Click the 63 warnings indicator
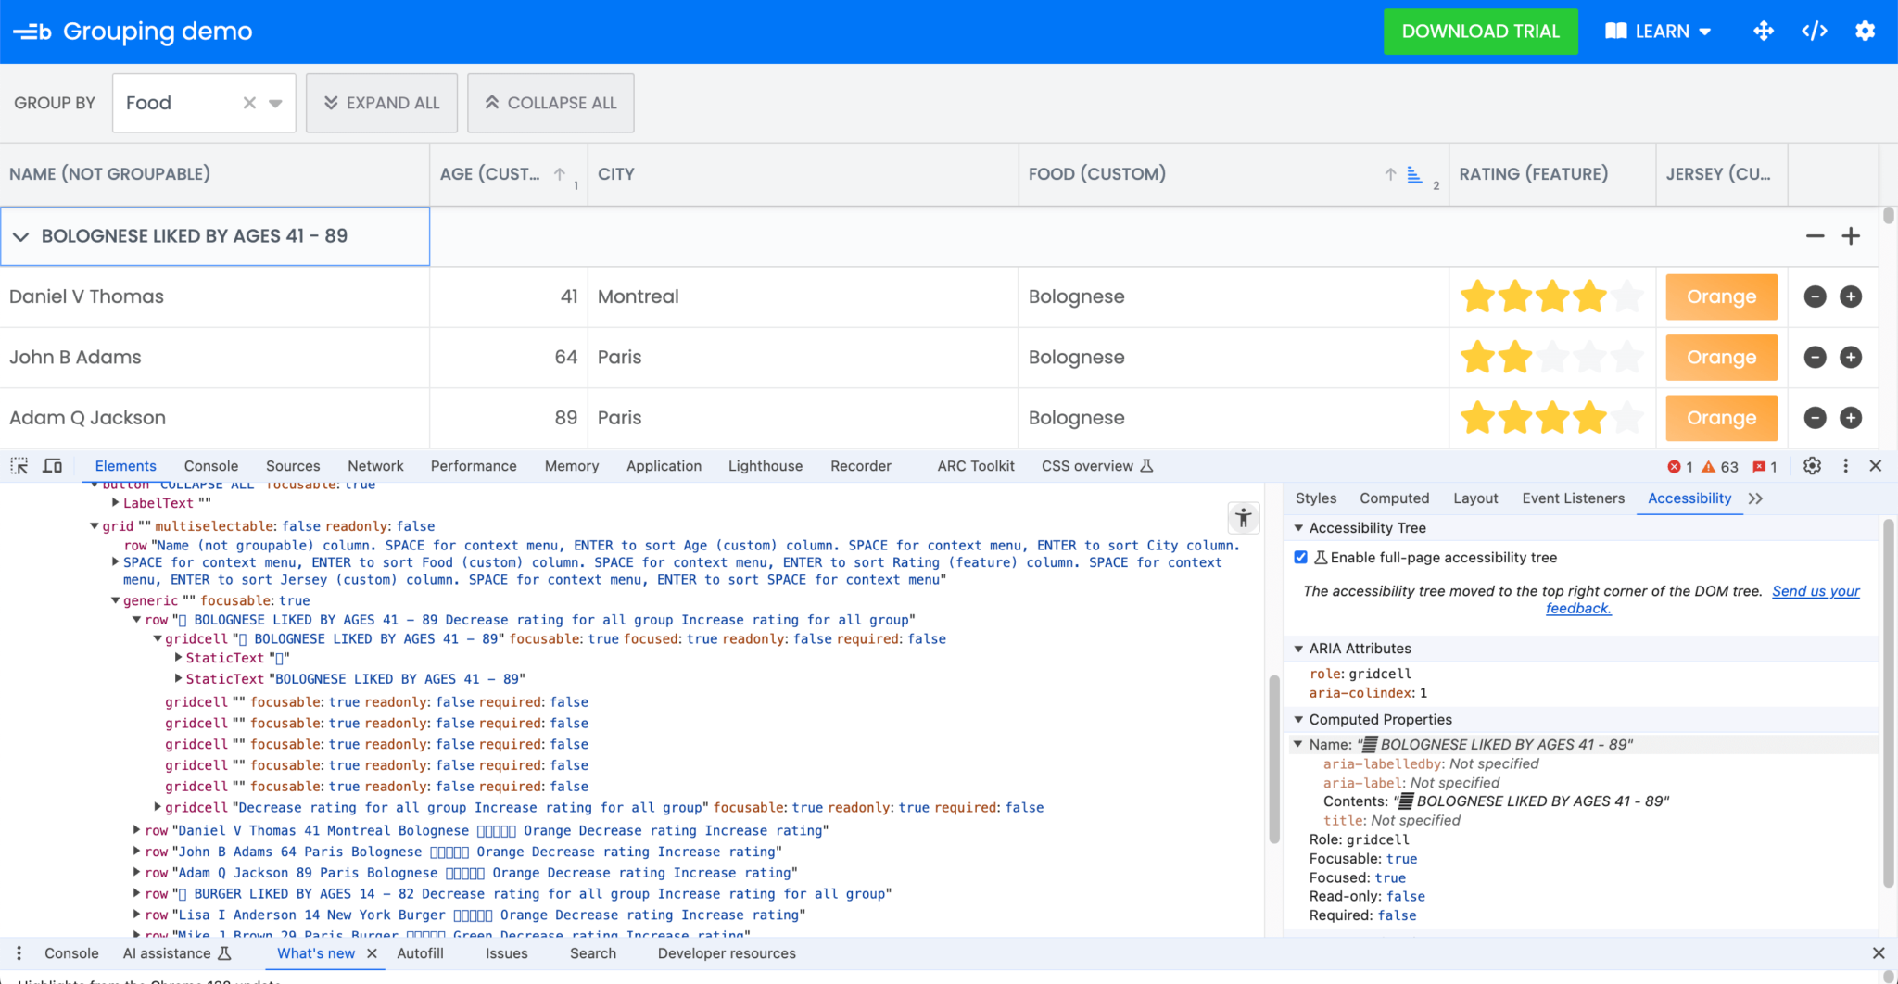This screenshot has width=1898, height=984. click(1720, 467)
